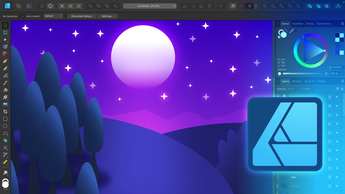Expand the tree layer group
Viewport: 345px width, 194px height.
click(x=278, y=177)
